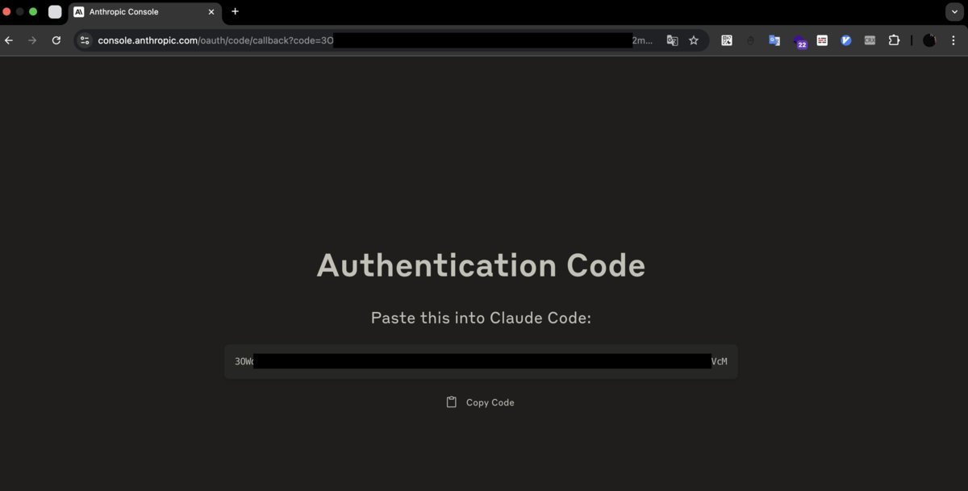Open the Extensions puzzle piece menu
The height and width of the screenshot is (491, 968).
[894, 40]
